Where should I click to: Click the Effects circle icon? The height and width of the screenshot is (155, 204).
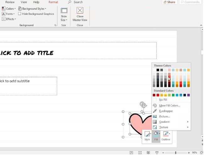(4, 19)
